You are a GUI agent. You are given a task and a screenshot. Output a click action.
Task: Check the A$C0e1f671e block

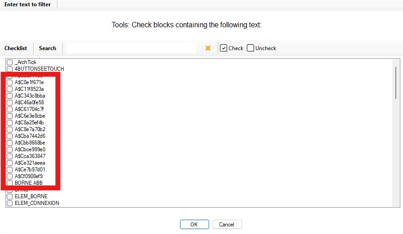pyautogui.click(x=9, y=82)
